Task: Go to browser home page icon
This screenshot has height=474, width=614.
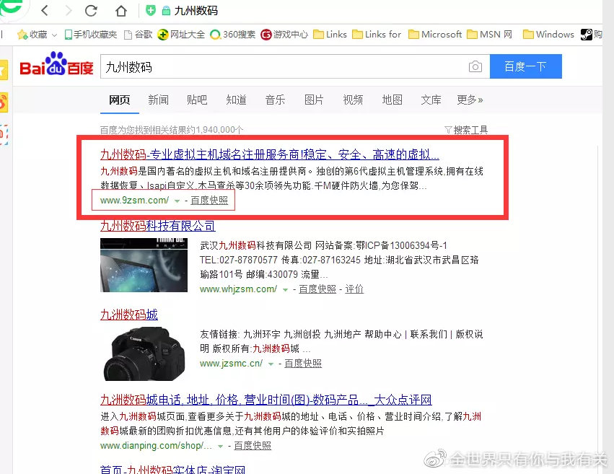Action: pos(121,11)
